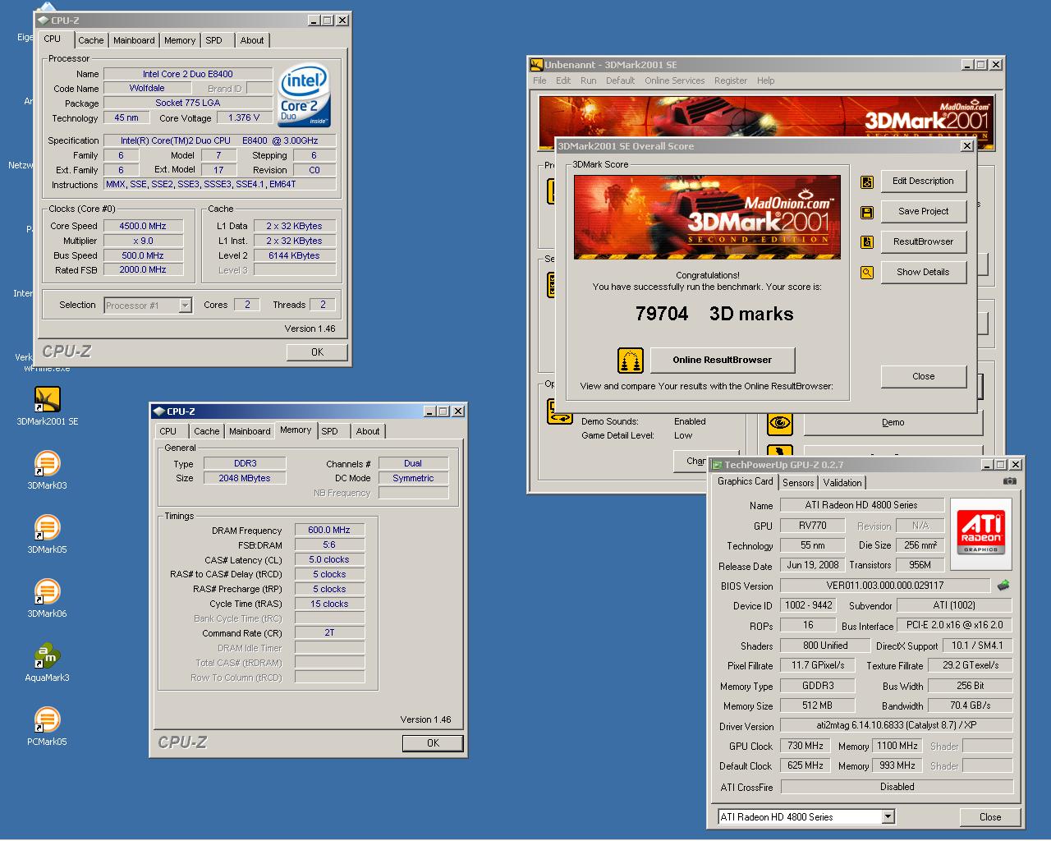Open Online Services menu in 3DMark2001

click(x=674, y=80)
